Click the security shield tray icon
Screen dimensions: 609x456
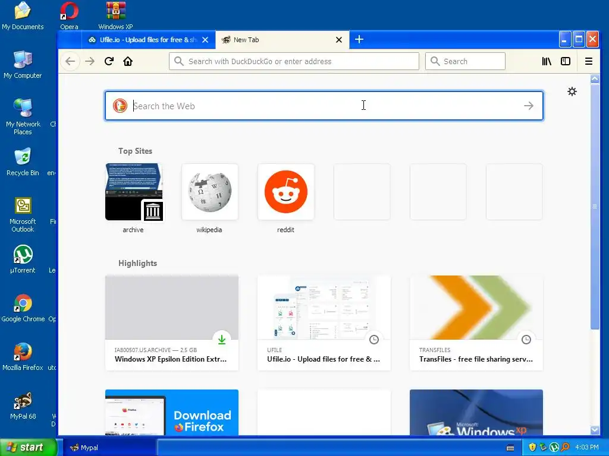pos(532,447)
